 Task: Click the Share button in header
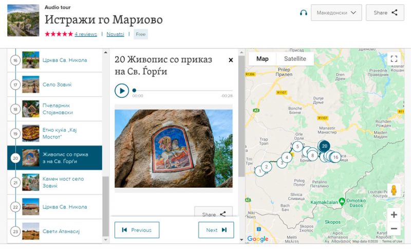point(385,13)
